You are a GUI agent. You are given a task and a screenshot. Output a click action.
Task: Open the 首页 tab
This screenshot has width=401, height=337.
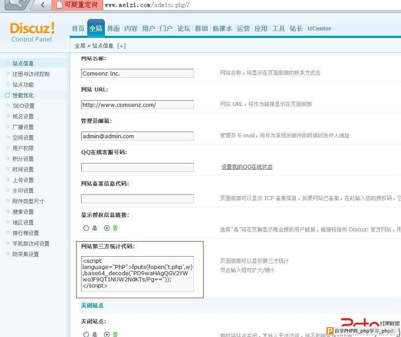click(x=78, y=28)
